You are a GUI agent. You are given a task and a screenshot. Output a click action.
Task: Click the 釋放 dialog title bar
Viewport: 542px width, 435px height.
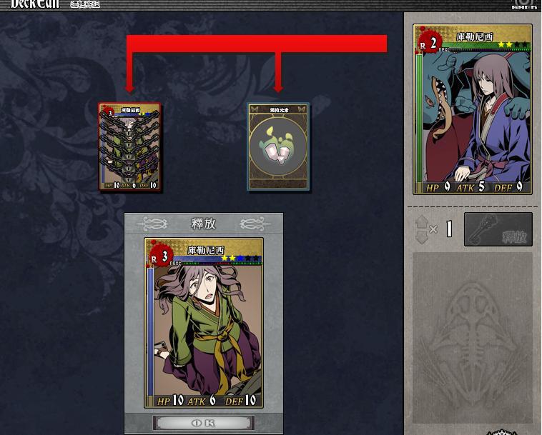204,224
